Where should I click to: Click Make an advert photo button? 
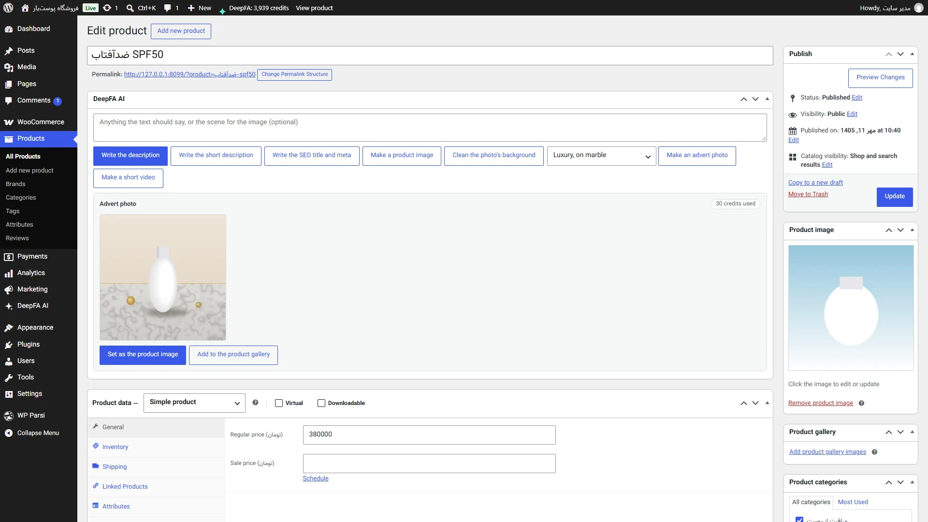pos(697,156)
